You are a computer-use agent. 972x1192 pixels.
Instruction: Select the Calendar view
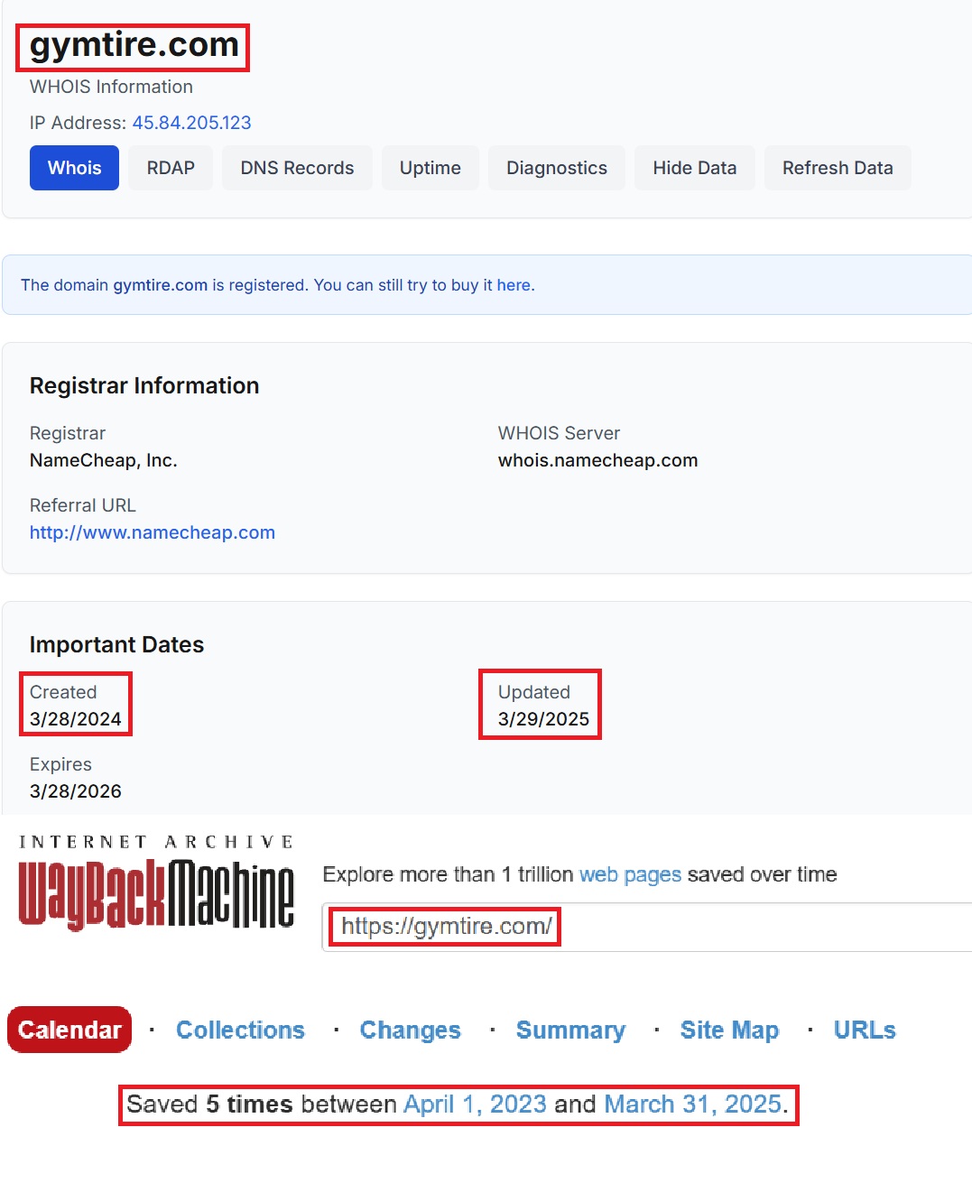(69, 1030)
